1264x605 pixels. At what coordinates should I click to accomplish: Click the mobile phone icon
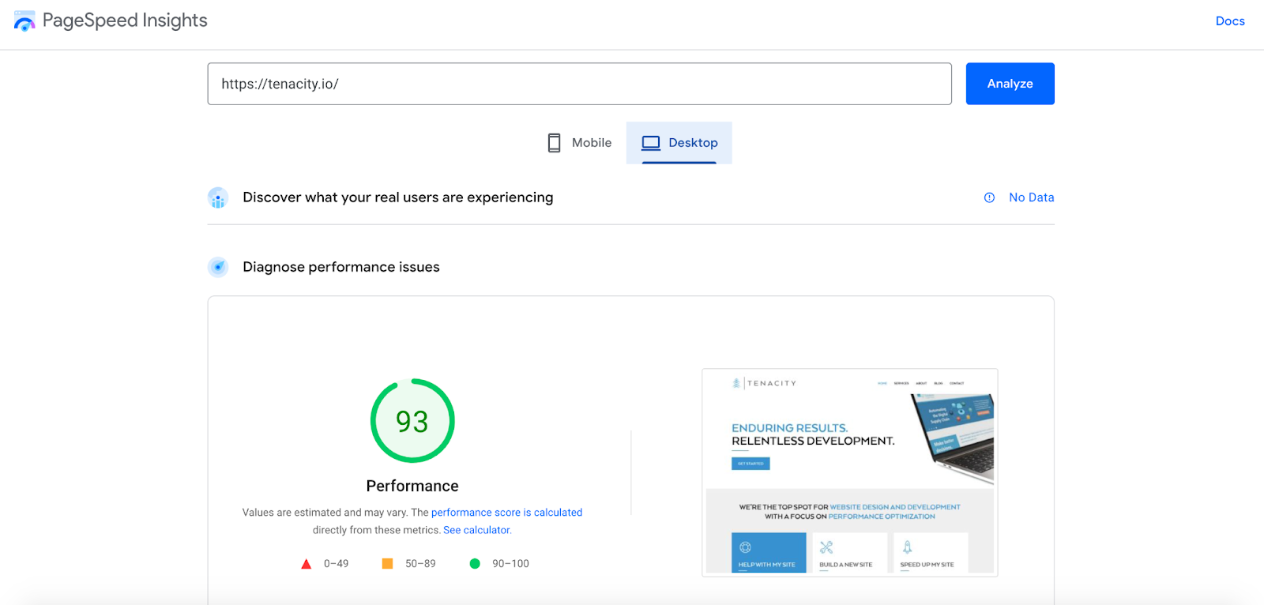(555, 143)
